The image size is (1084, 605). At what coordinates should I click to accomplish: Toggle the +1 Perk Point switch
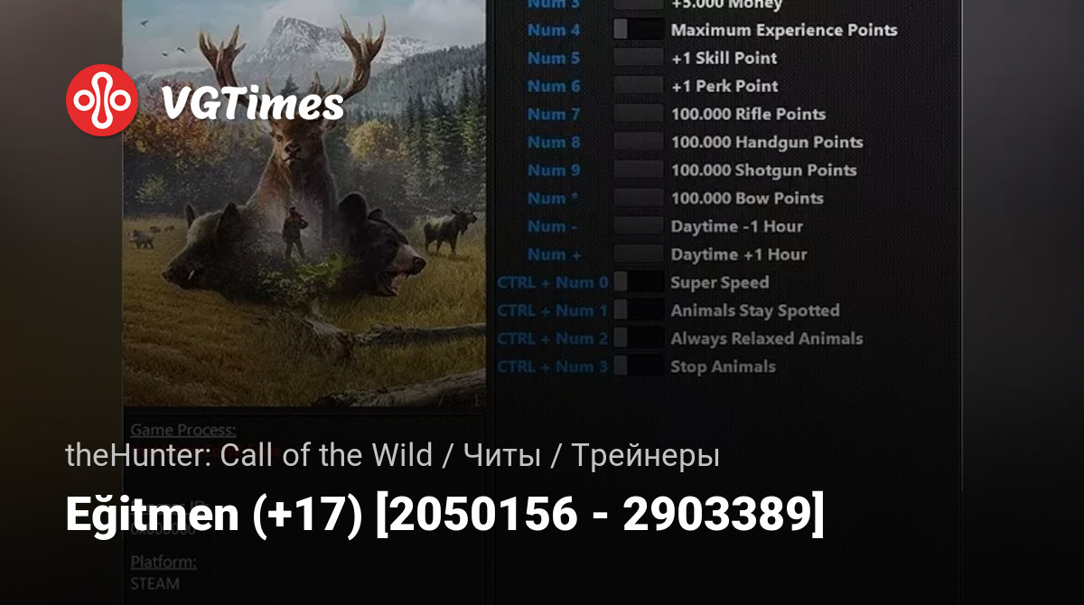[x=639, y=85]
